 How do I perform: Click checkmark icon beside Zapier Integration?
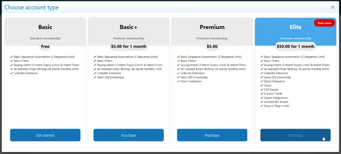[262, 98]
